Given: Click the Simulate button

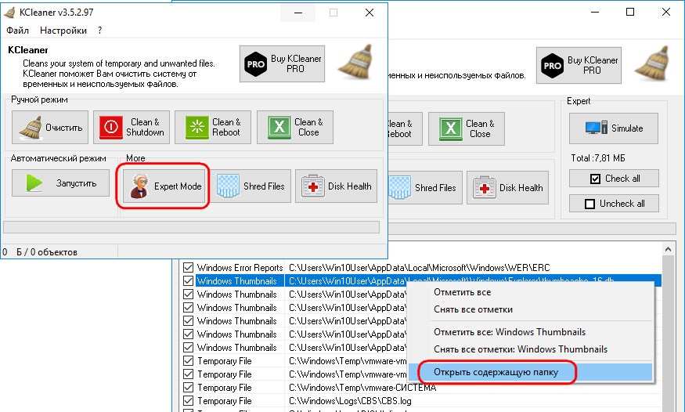Looking at the screenshot, I should click(x=613, y=128).
